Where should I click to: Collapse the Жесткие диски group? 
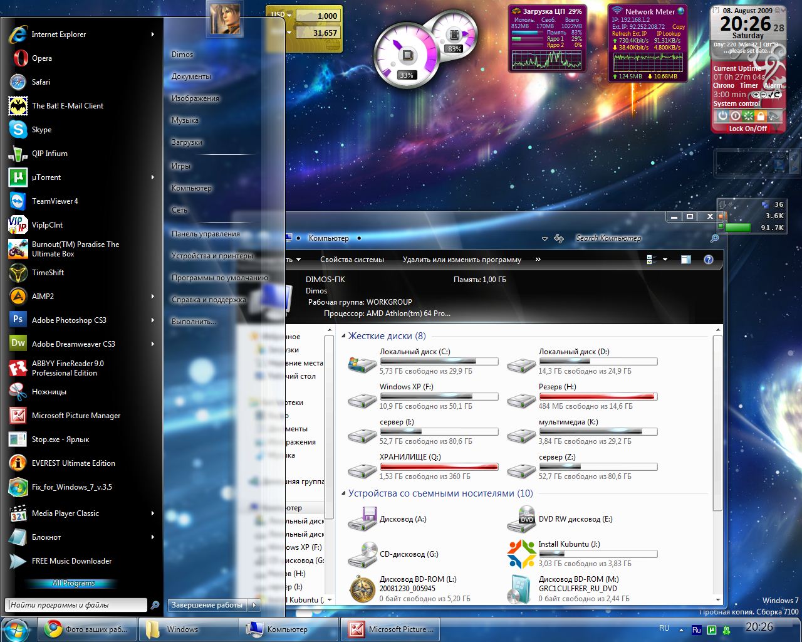(344, 337)
